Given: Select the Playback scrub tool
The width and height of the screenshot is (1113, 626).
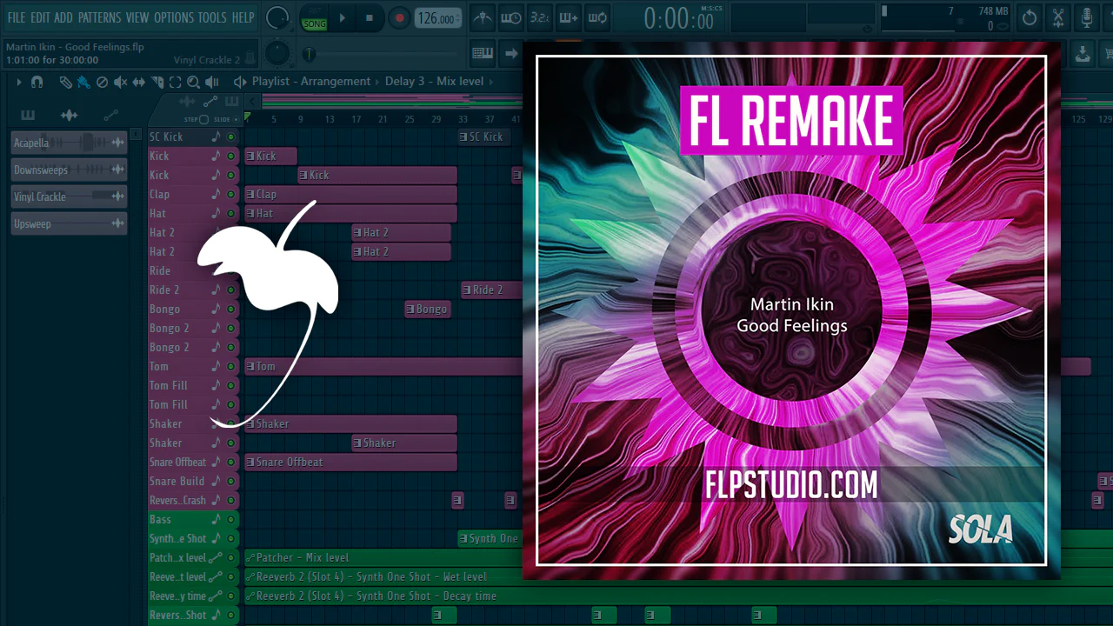Looking at the screenshot, I should tap(212, 82).
